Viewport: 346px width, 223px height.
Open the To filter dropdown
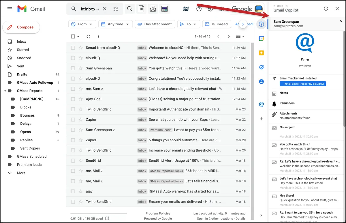click(189, 24)
